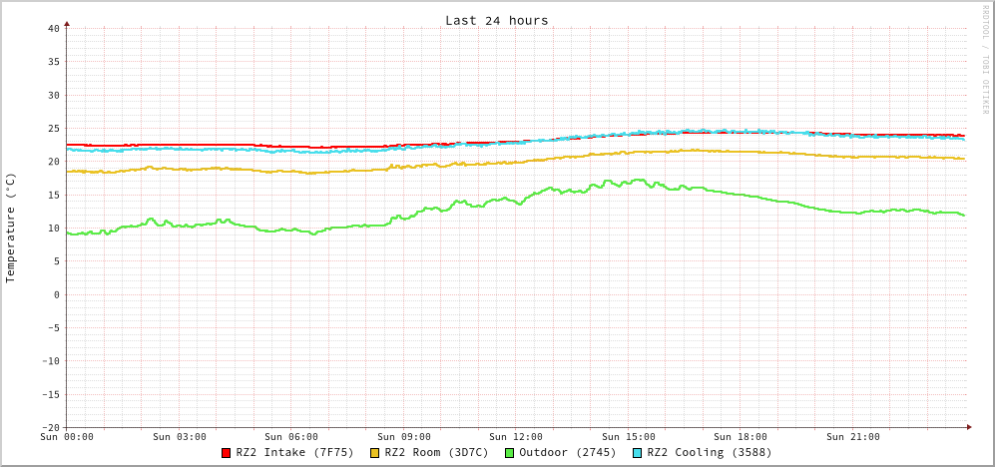Click the yellow RZ2 Room legend swatch
The height and width of the screenshot is (467, 995).
[375, 453]
